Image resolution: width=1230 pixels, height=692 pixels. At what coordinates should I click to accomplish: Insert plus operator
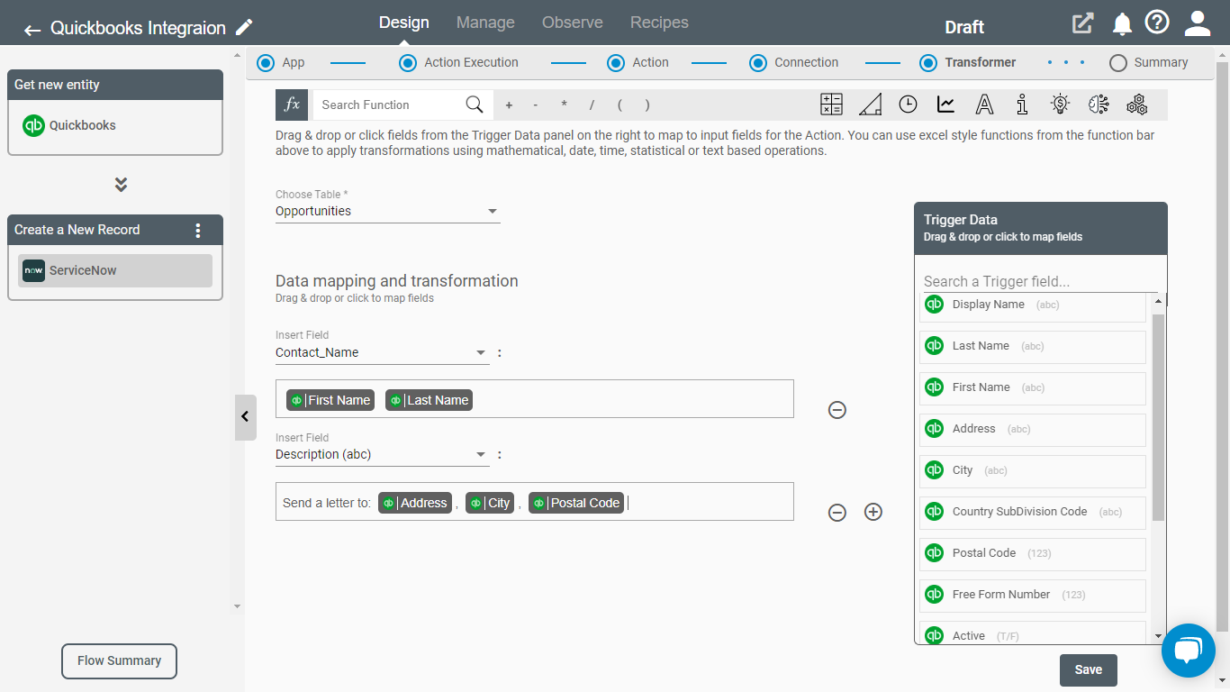tap(509, 105)
